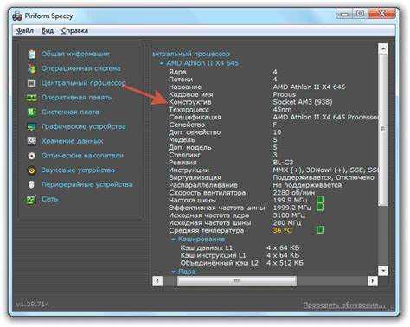The height and width of the screenshot is (327, 410).
Task: Select the Не поддерживается value
Action: [x=307, y=185]
